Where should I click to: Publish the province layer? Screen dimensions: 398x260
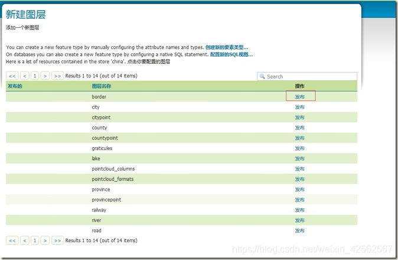(x=300, y=190)
